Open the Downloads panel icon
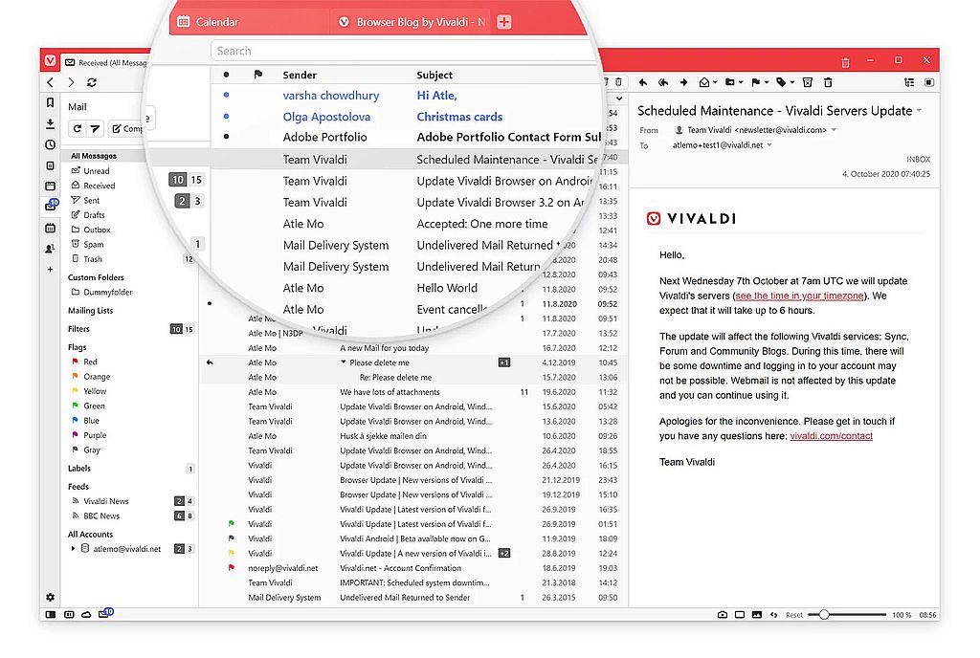 coord(50,123)
